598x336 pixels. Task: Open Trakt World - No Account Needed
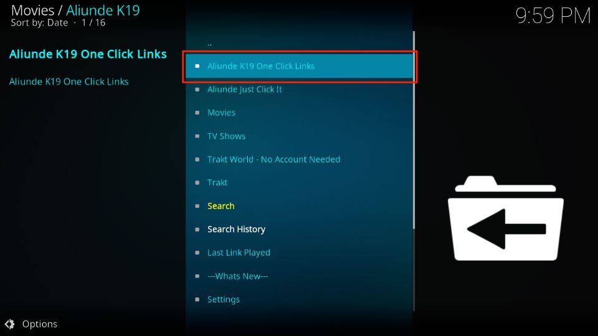tap(299, 159)
